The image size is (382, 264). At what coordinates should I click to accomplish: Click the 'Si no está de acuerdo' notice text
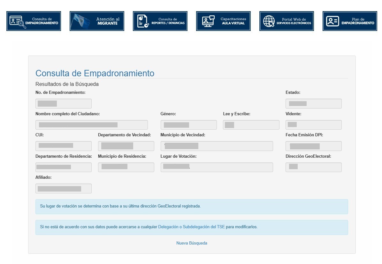[149, 227]
